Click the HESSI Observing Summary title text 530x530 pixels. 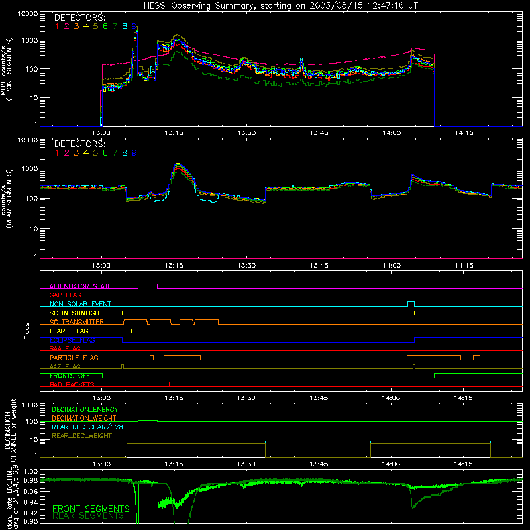[x=280, y=5]
